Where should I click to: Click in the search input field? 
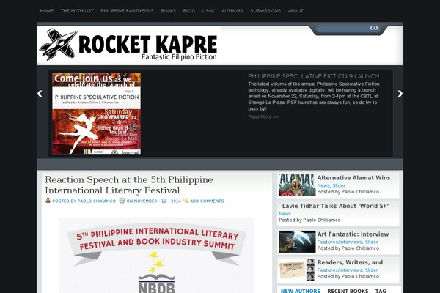[342, 28]
